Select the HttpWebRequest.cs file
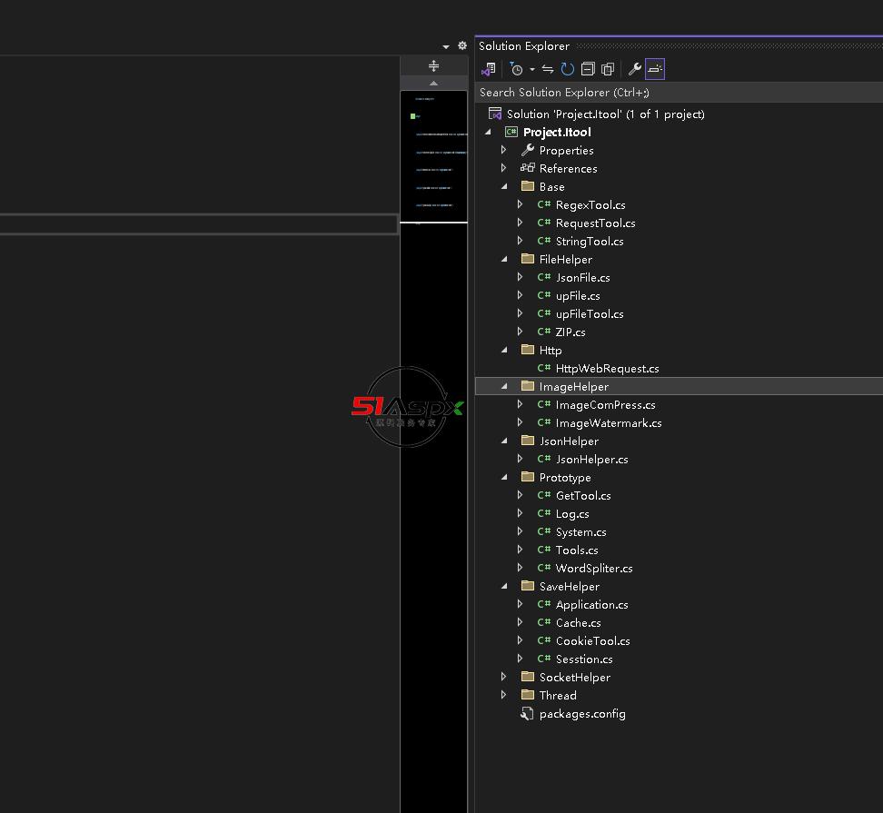Viewport: 883px width, 813px height. tap(607, 368)
